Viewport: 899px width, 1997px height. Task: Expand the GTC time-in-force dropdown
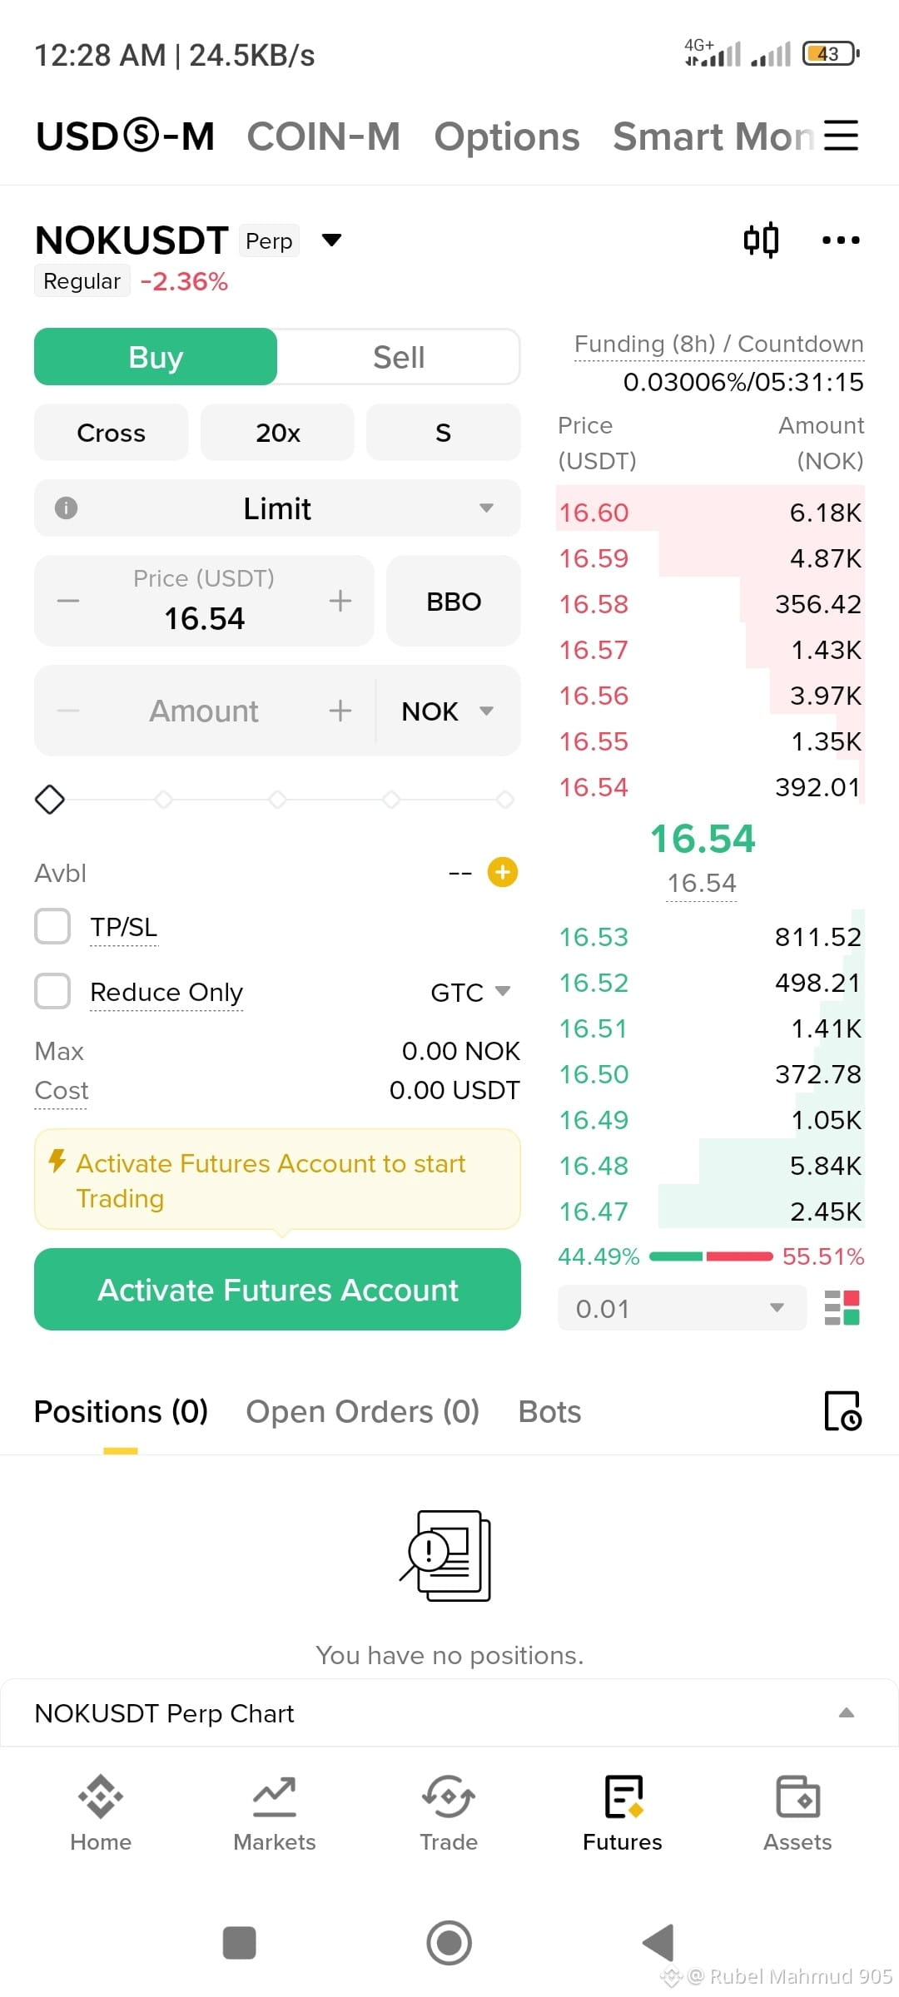click(x=470, y=992)
